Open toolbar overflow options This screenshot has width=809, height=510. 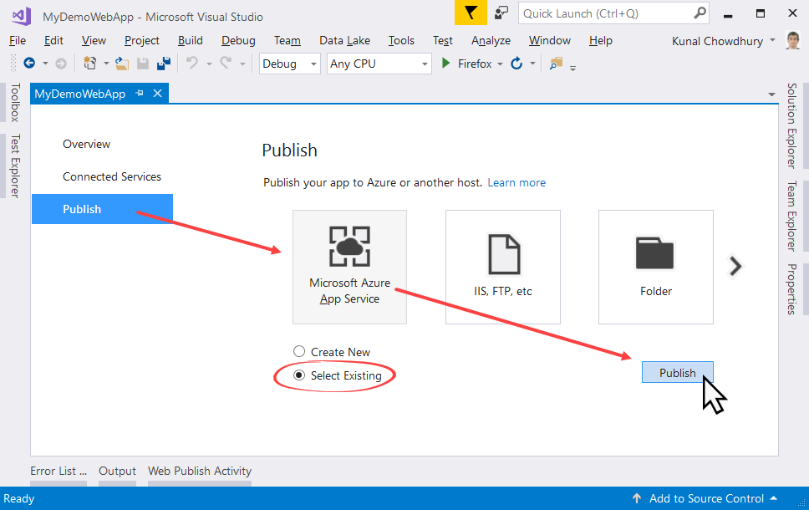(572, 68)
